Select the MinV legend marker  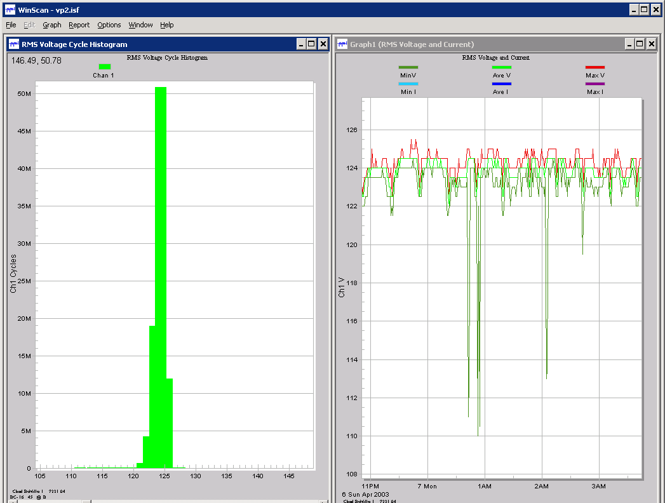click(408, 67)
